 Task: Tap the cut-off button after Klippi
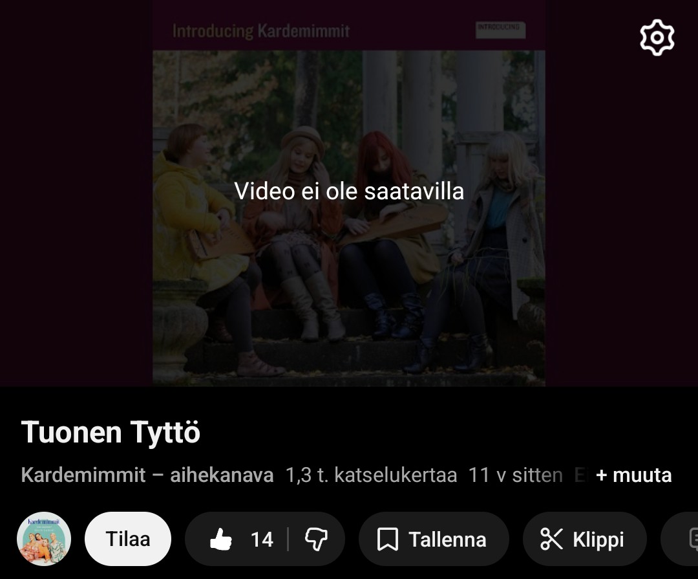pyautogui.click(x=680, y=539)
